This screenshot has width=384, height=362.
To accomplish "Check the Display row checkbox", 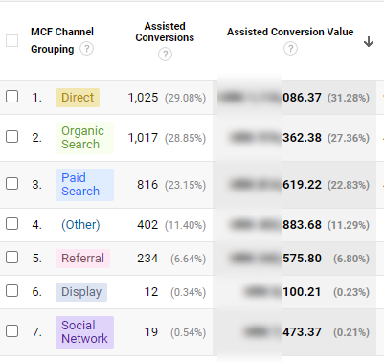I will click(12, 291).
